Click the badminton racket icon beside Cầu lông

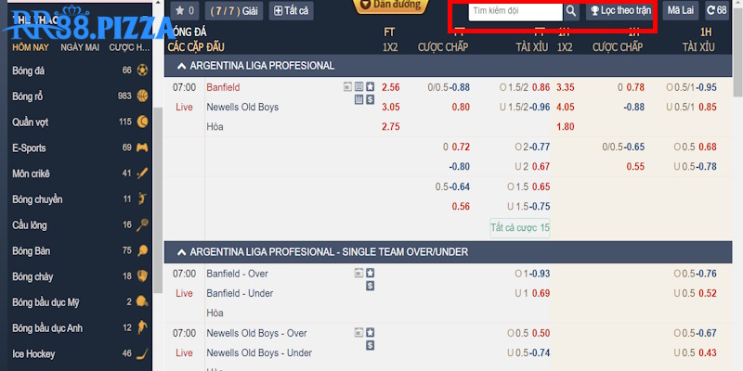142,224
